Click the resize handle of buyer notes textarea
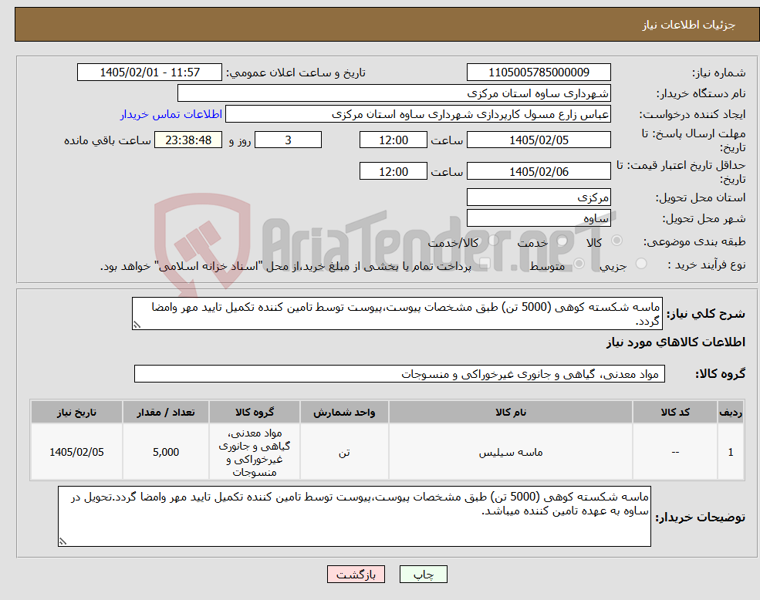The width and height of the screenshot is (760, 600). (62, 542)
